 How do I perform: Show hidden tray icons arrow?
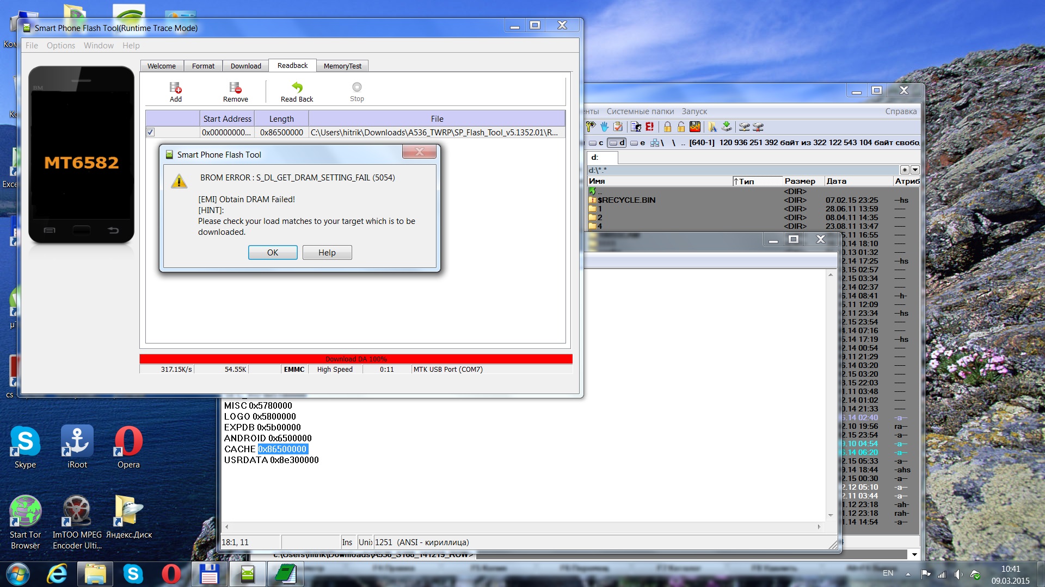coord(908,574)
